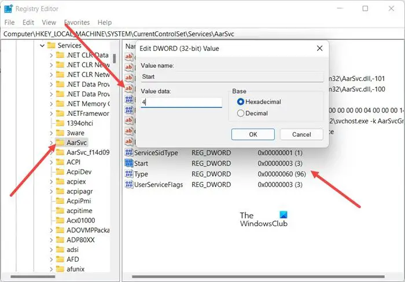405x282 pixels.
Task: Click the DWORD icon beside Type value
Action: 129,174
